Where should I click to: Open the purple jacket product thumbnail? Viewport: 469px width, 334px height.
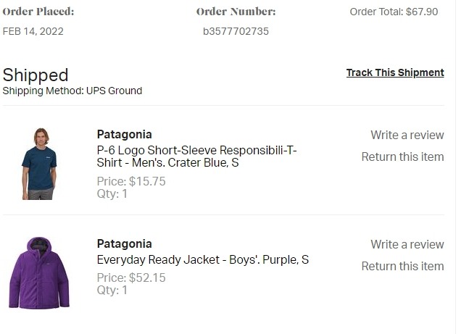click(39, 272)
